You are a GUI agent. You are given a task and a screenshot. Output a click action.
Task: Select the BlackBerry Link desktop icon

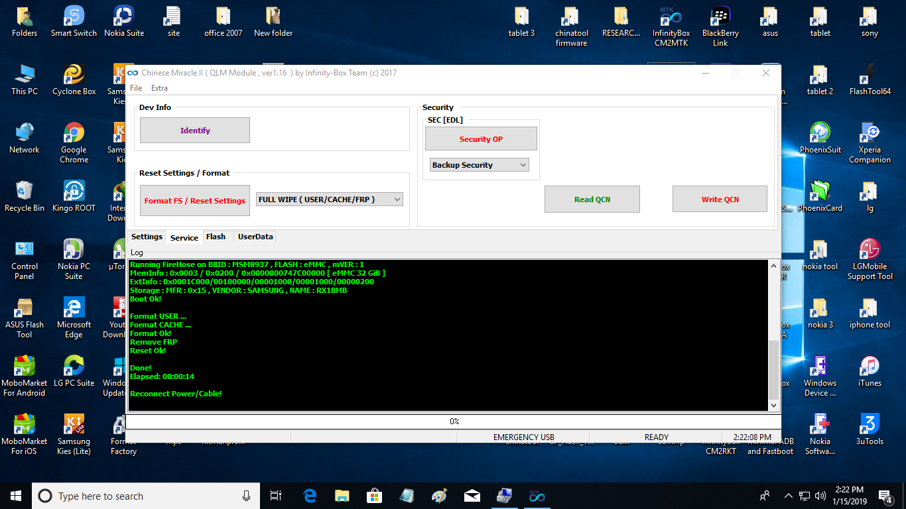tap(721, 27)
